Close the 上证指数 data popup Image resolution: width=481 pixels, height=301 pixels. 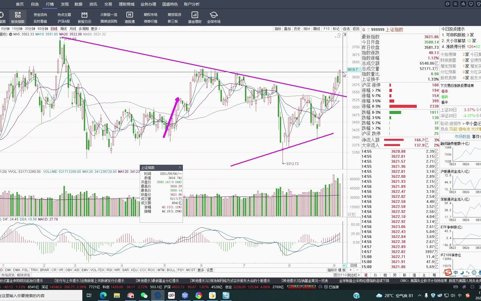(x=180, y=168)
